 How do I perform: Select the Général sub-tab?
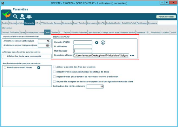5,32
